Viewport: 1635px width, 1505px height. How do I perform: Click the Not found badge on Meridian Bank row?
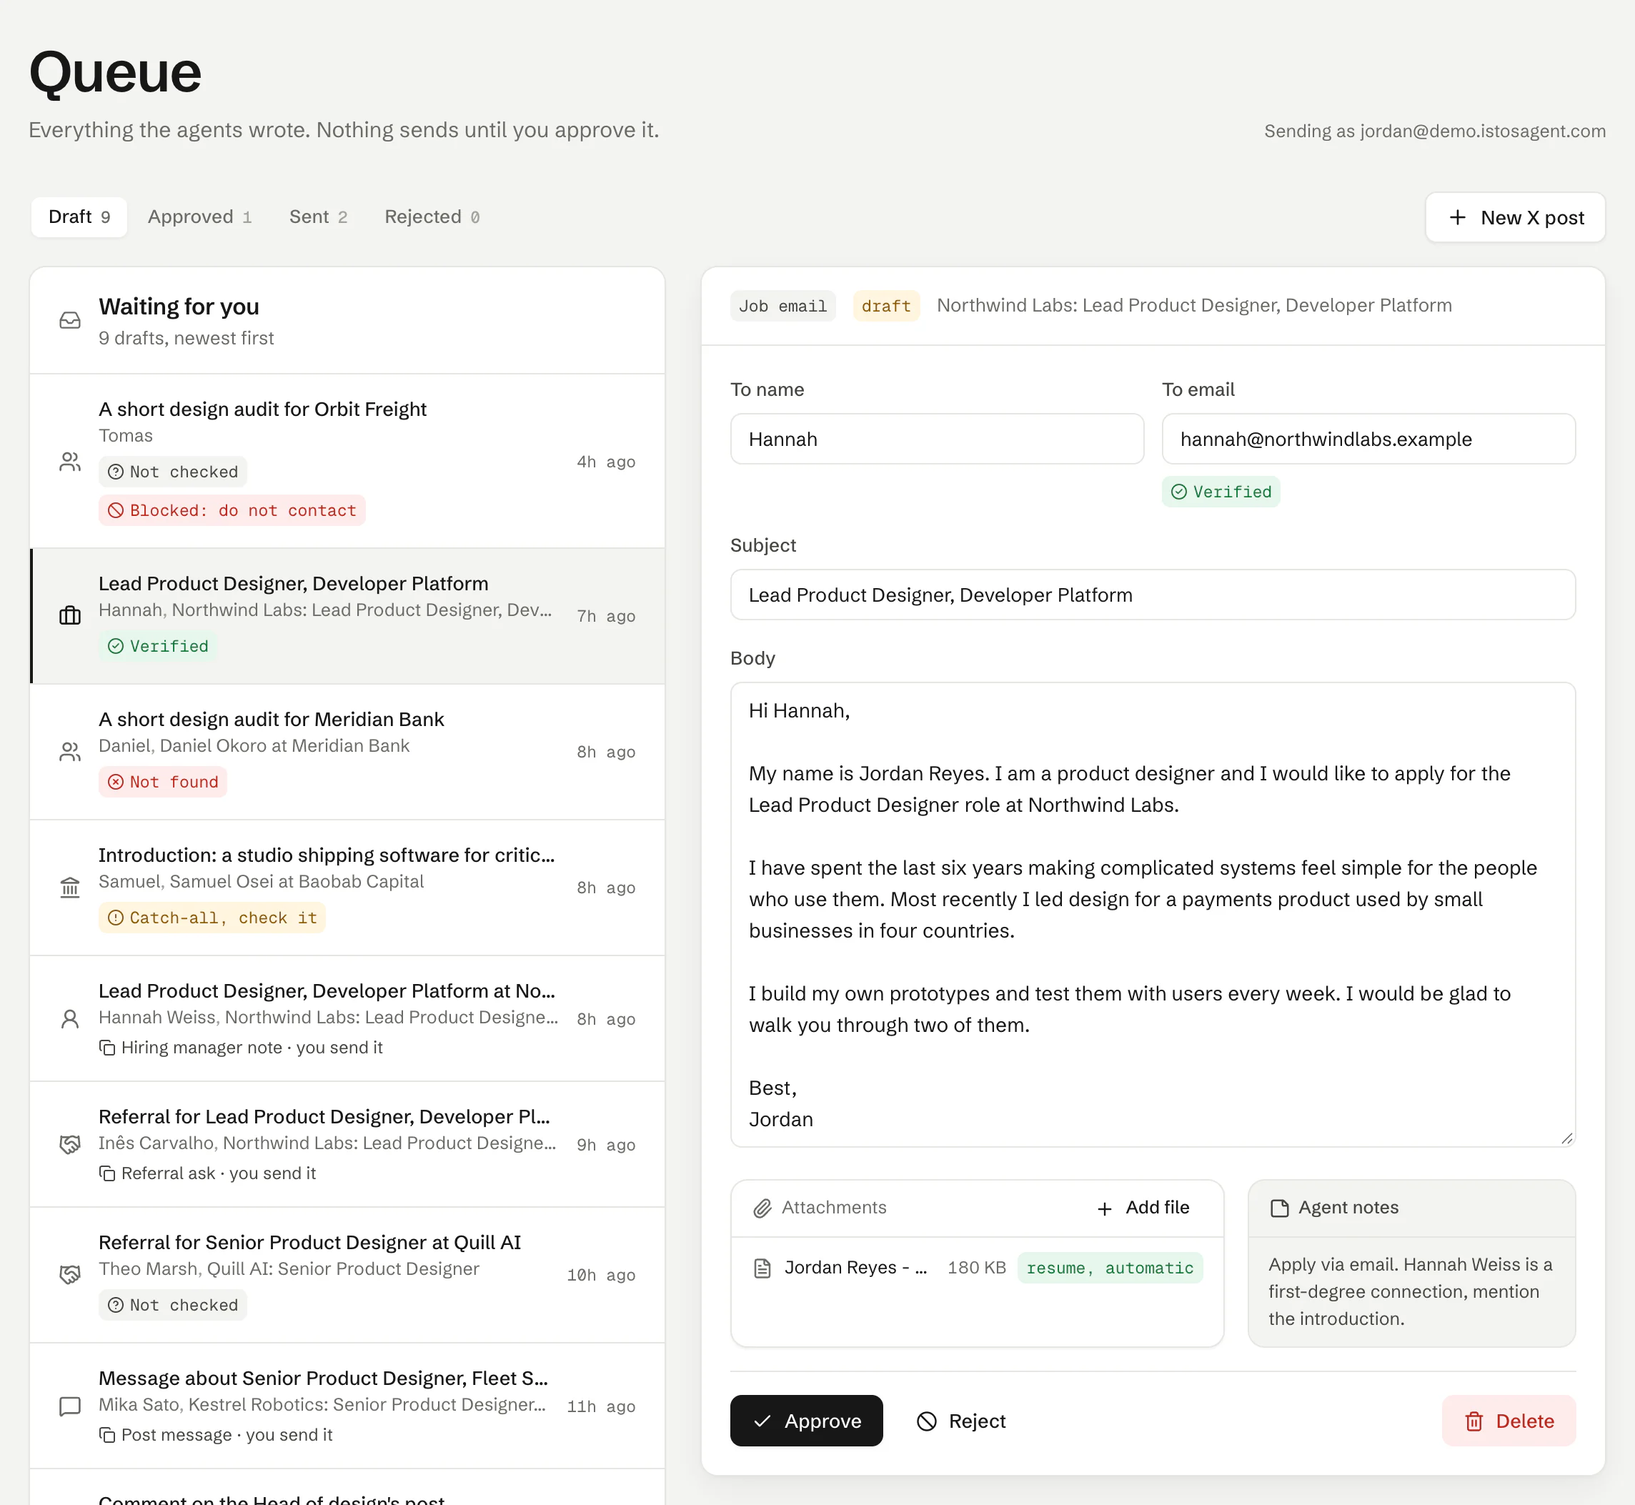163,782
